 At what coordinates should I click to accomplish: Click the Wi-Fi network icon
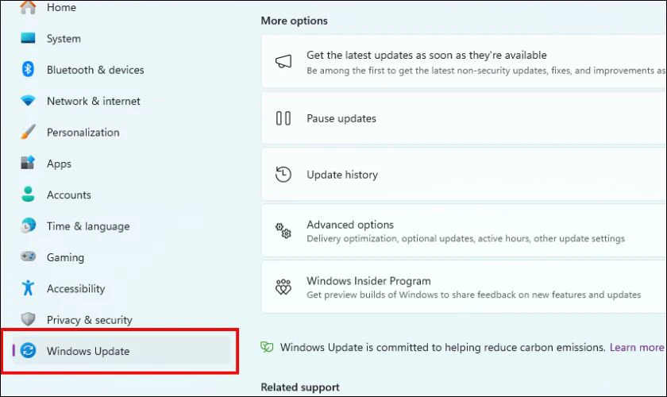[x=28, y=101]
